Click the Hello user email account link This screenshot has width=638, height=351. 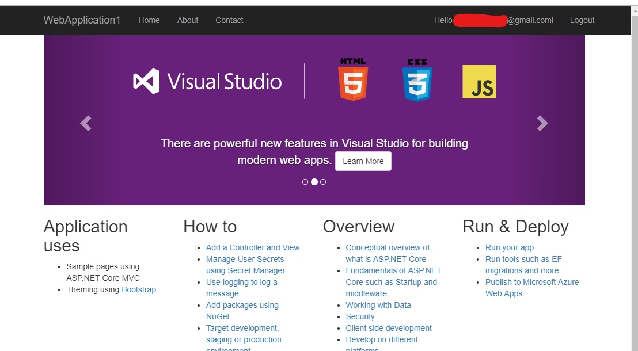point(493,20)
